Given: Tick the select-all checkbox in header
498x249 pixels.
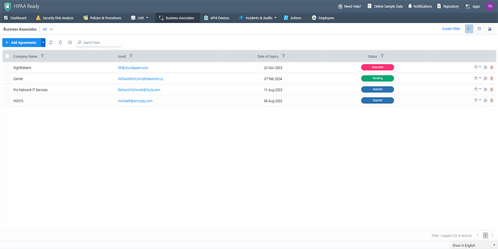Looking at the screenshot, I should click(x=7, y=56).
